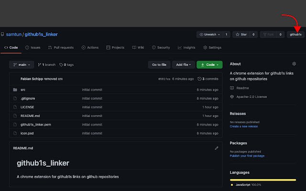The image size is (306, 191).
Task: Click the file icon beside github1s_linker.pem
Action: [15, 125]
